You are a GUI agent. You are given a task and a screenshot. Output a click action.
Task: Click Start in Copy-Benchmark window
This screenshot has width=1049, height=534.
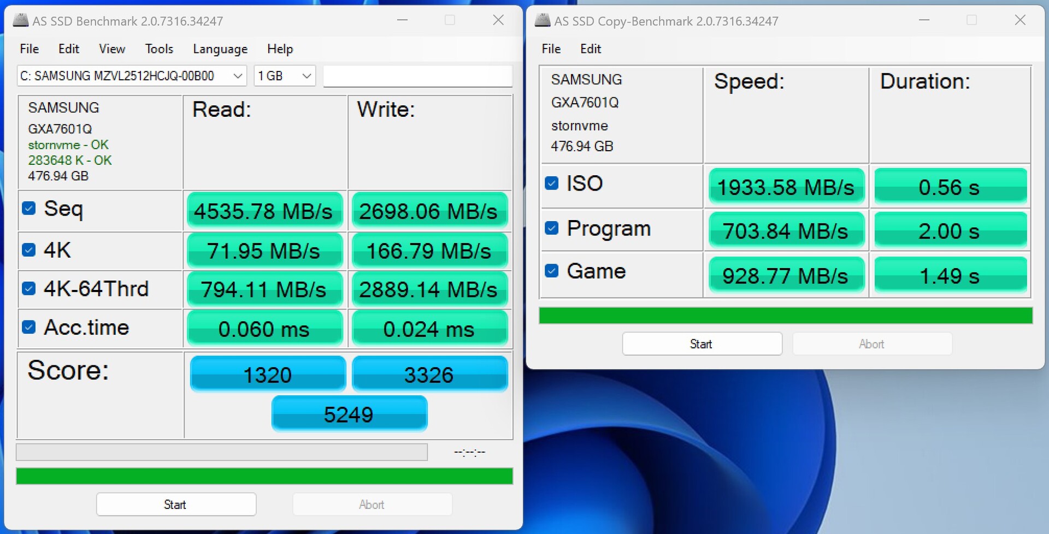(x=702, y=344)
